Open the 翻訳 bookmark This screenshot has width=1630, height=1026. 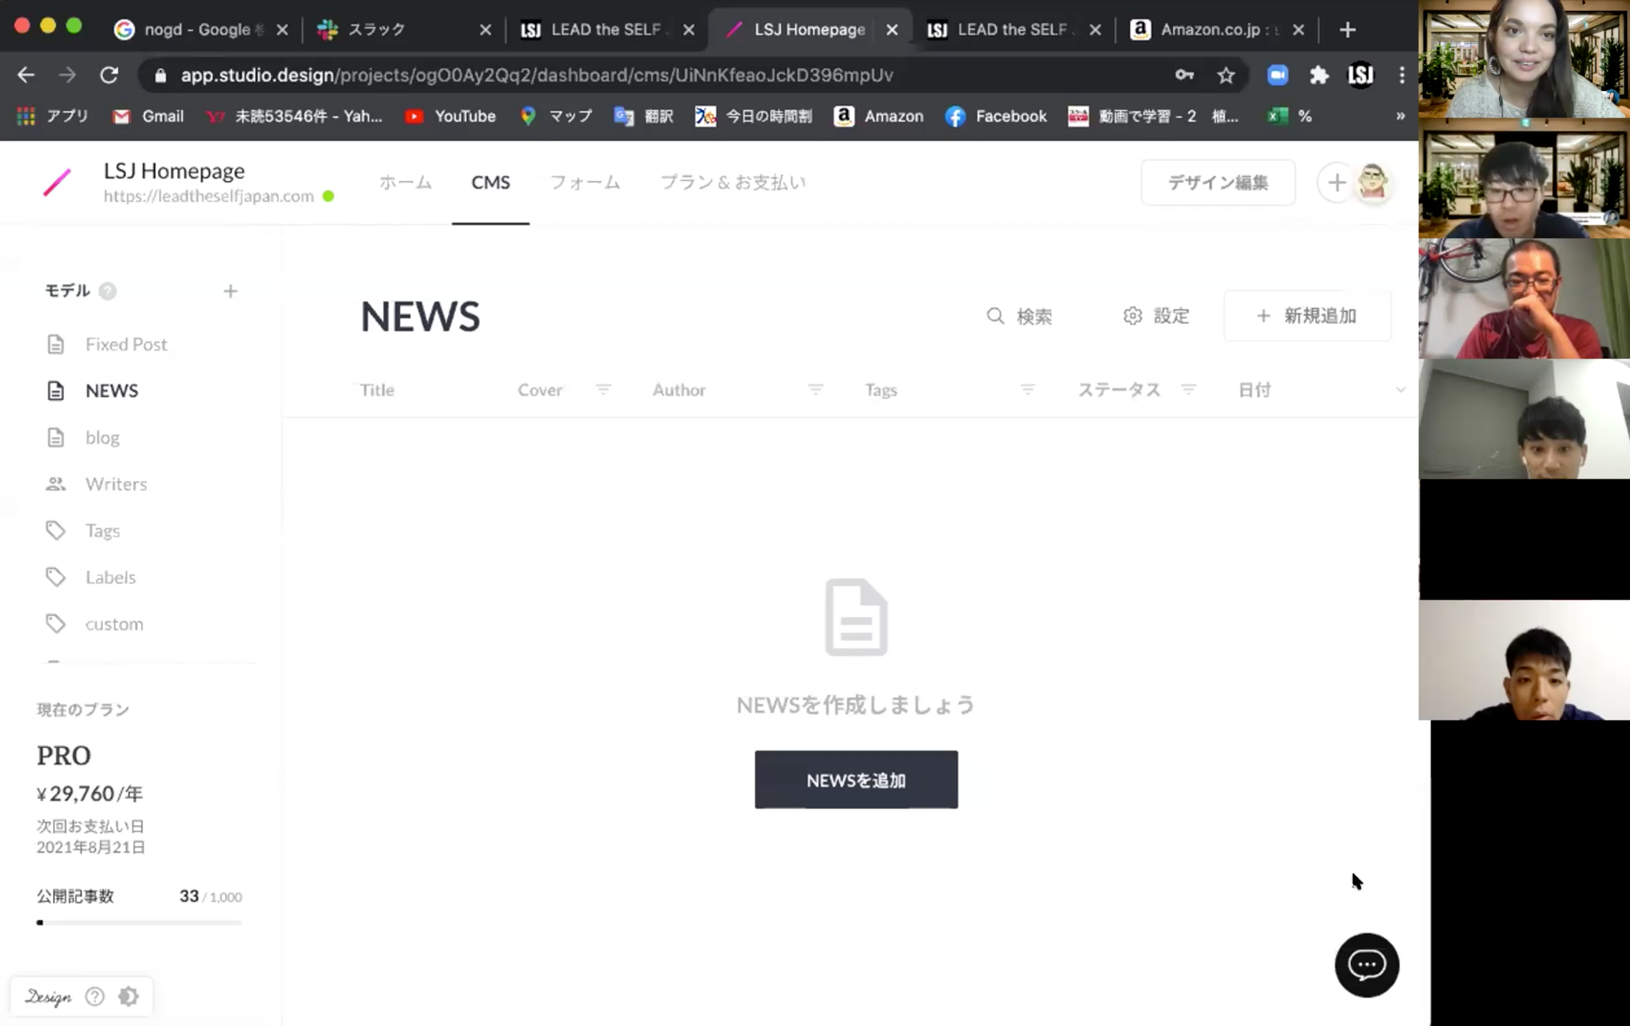643,116
